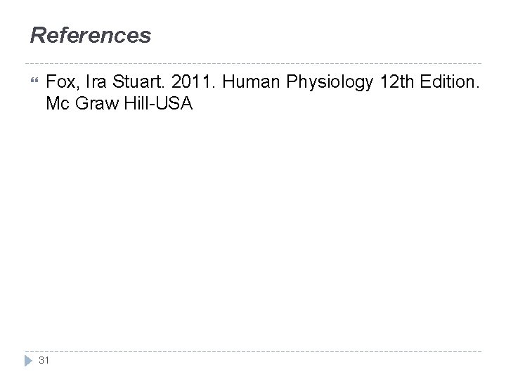Click the triangle arrow beside slide number 31

click(28, 360)
